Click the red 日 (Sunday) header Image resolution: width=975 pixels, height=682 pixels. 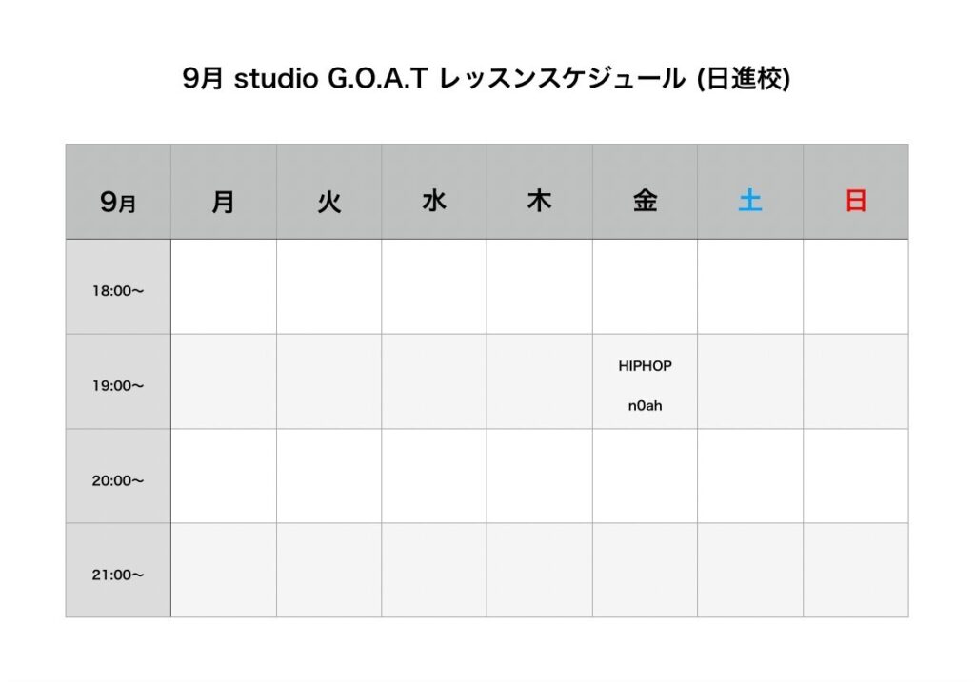856,202
